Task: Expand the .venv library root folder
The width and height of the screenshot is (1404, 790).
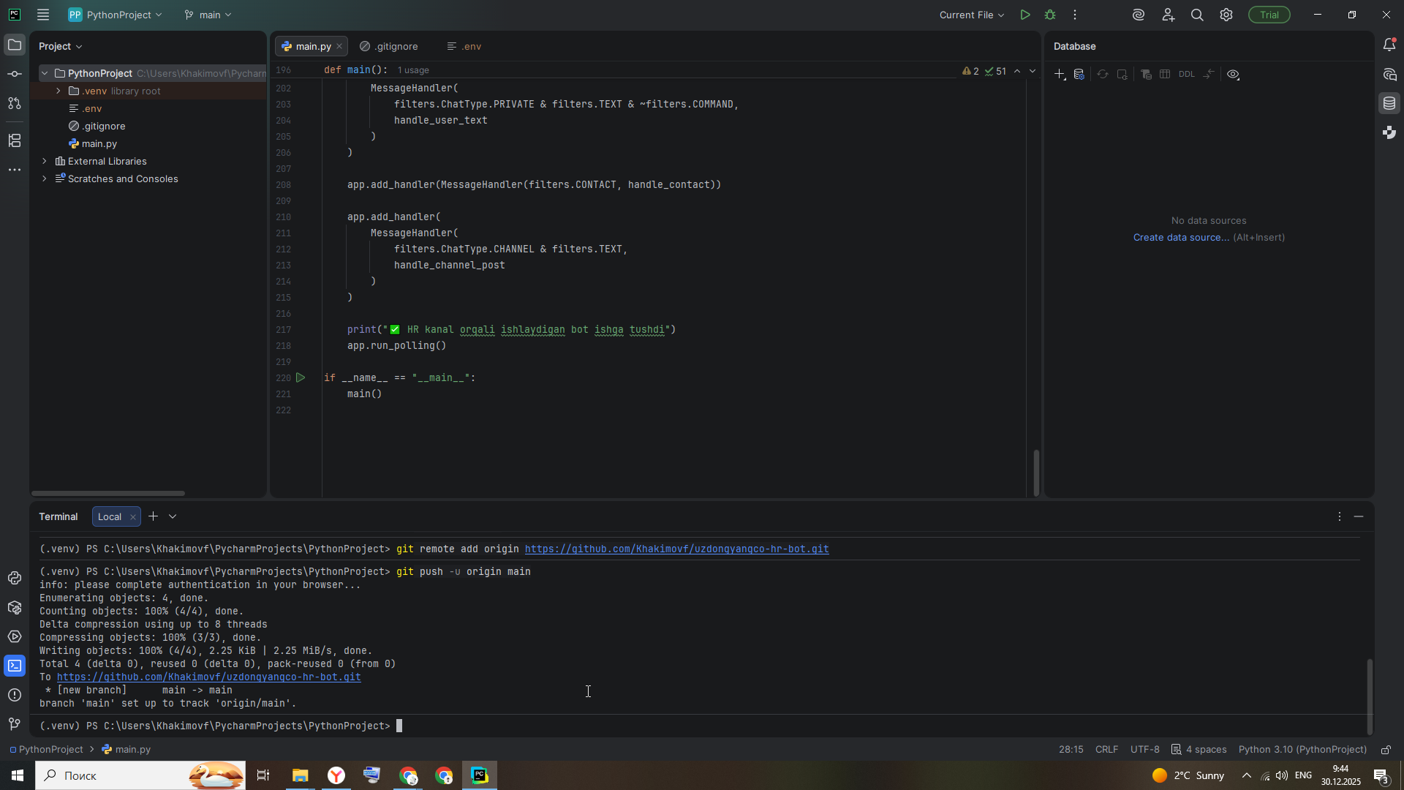Action: click(58, 91)
